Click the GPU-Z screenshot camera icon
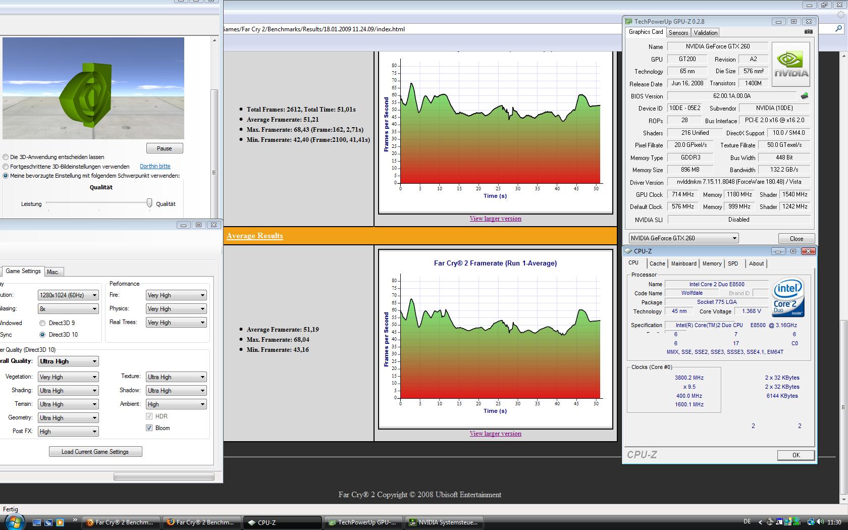The image size is (848, 530). pyautogui.click(x=808, y=32)
